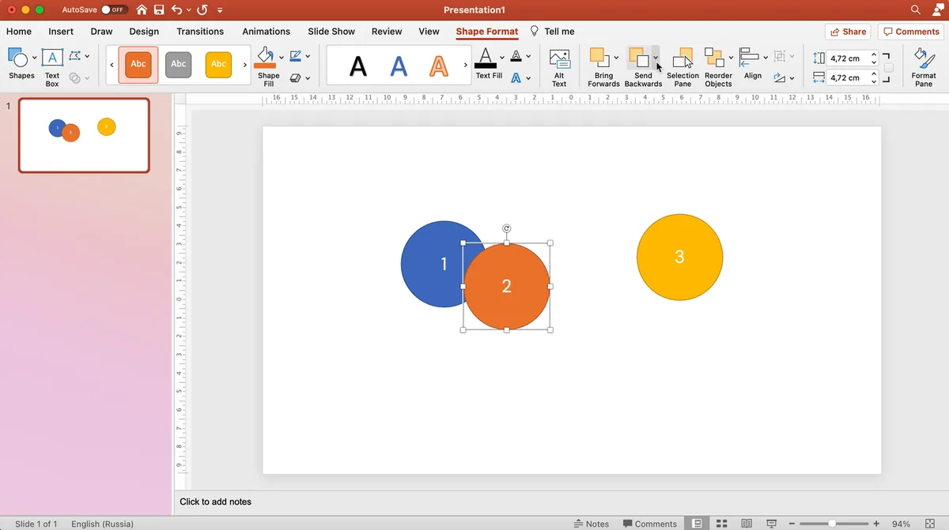Viewport: 949px width, 530px height.
Task: Expand the Text Fill dropdown arrow
Action: pyautogui.click(x=501, y=58)
